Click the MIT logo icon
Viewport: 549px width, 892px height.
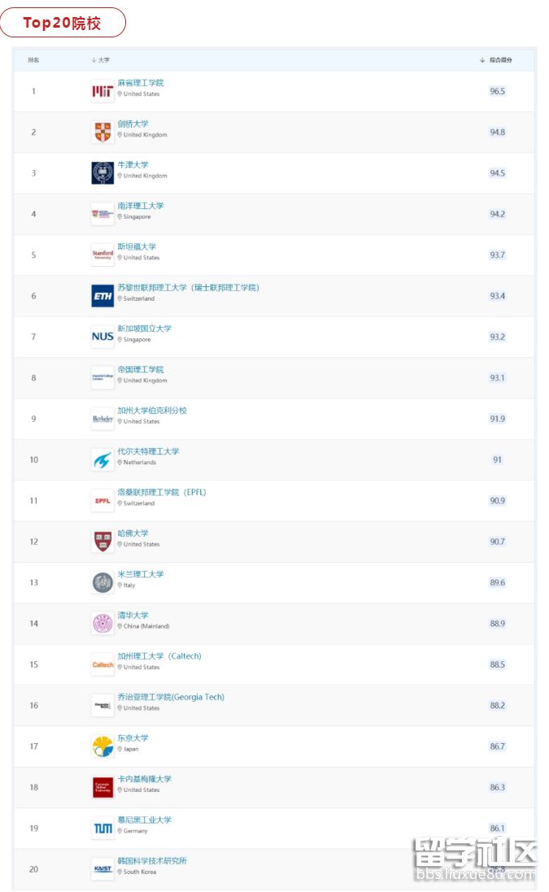click(102, 91)
